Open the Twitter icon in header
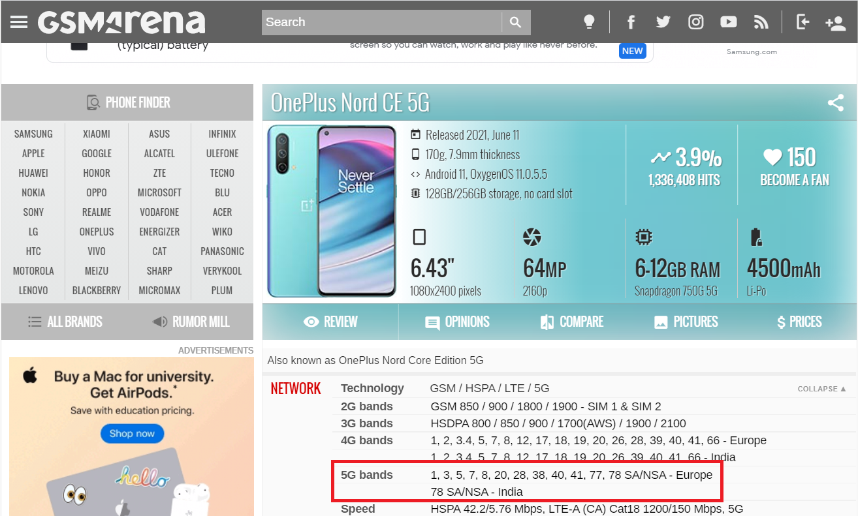 click(663, 22)
